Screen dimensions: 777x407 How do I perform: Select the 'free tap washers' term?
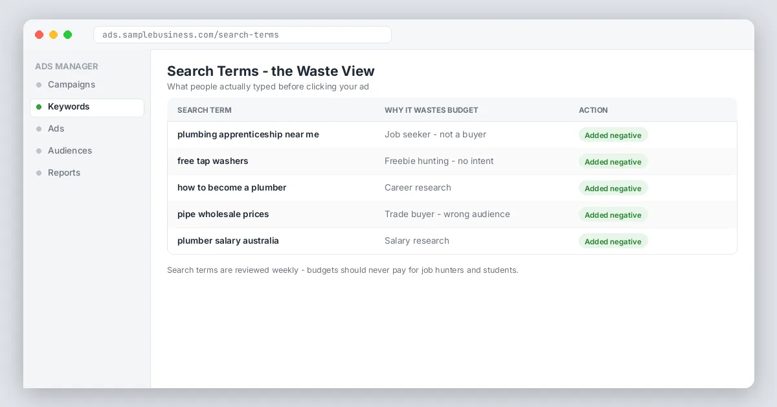pos(212,161)
